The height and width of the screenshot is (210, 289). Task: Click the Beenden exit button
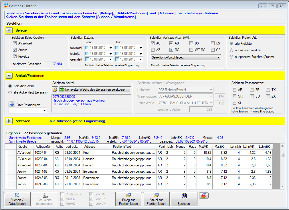coord(184,199)
